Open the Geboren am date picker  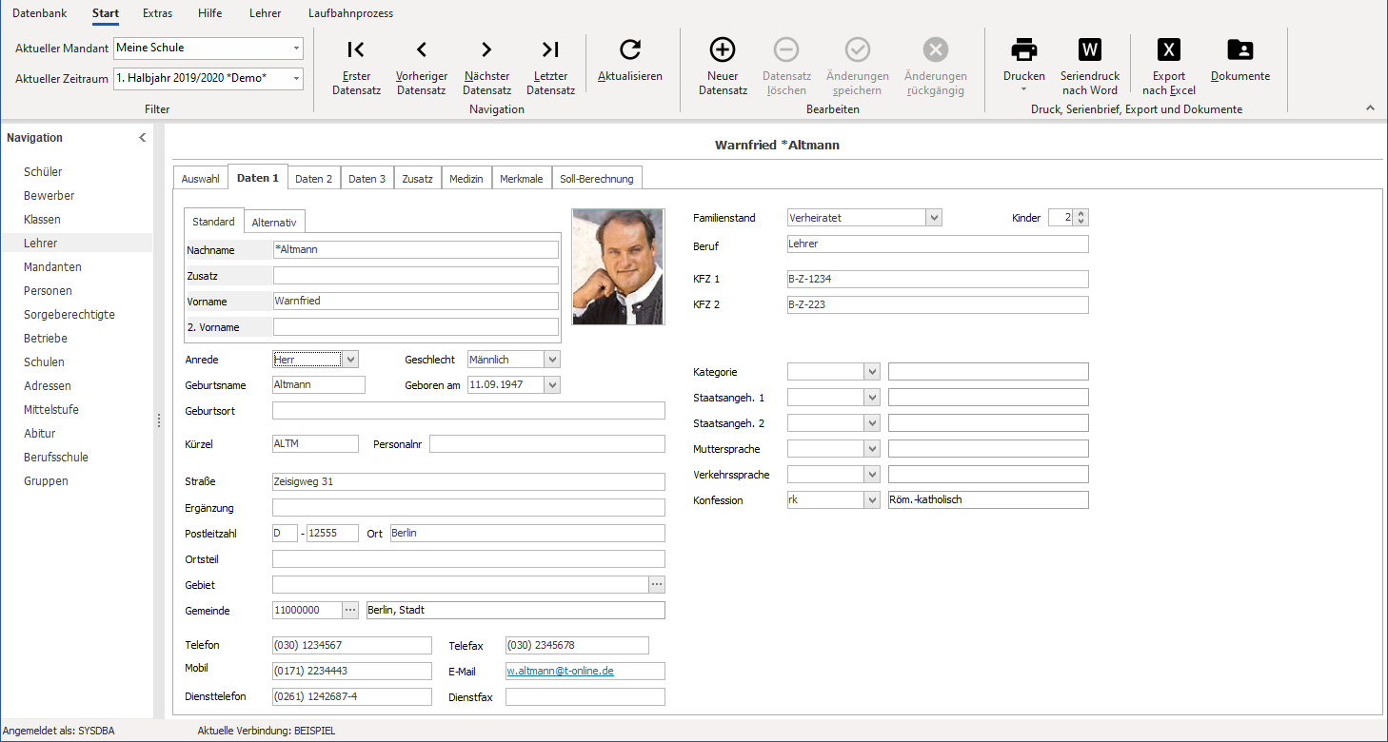tap(552, 385)
